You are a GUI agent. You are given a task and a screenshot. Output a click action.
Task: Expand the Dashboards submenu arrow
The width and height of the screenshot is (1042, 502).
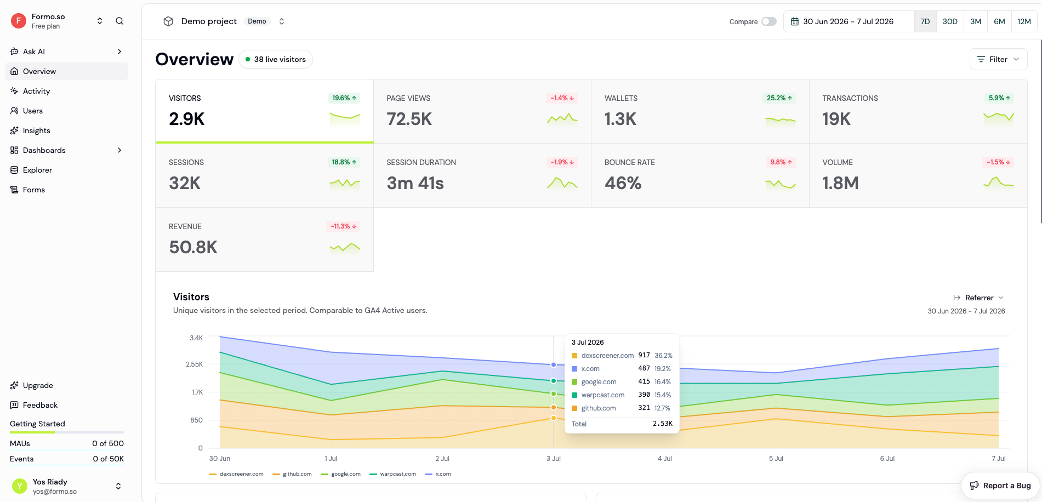click(119, 150)
